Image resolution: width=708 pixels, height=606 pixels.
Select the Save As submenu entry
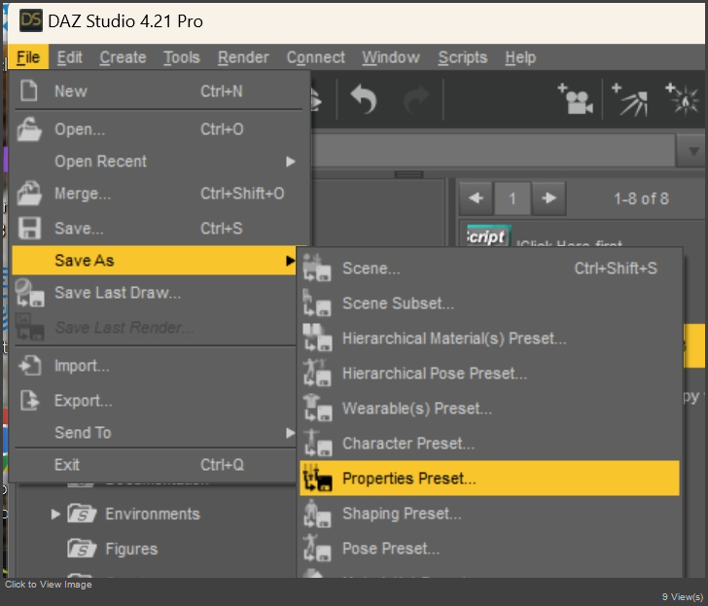[x=154, y=261]
